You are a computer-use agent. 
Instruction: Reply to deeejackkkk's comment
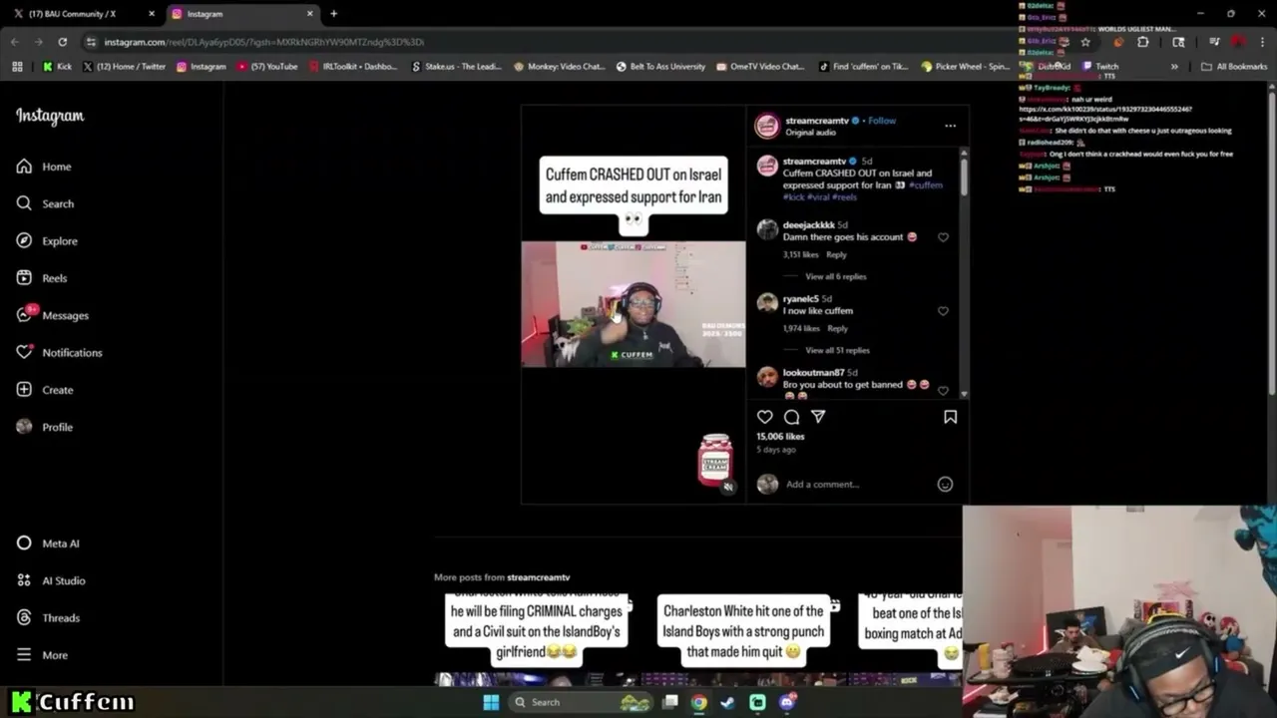click(836, 254)
